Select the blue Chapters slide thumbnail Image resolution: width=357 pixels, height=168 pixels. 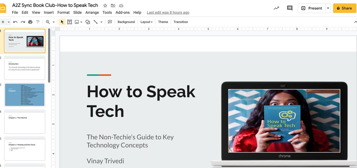click(x=25, y=95)
